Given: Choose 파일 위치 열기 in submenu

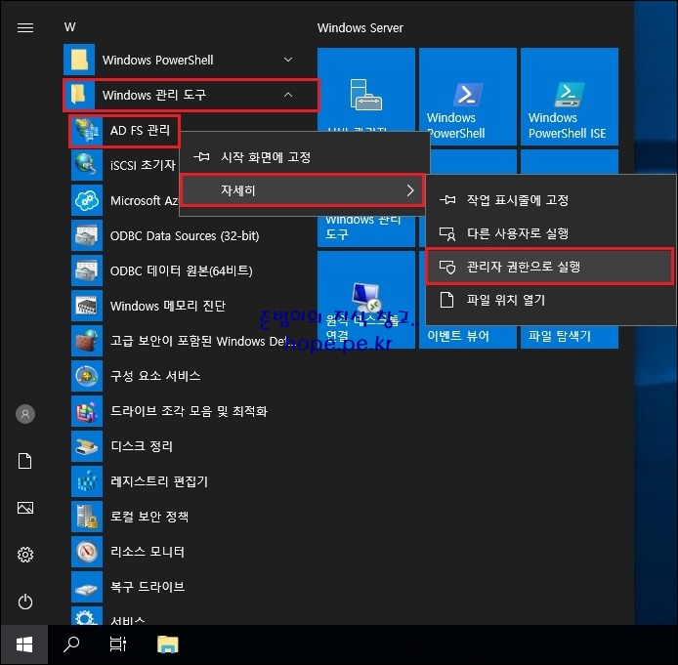Looking at the screenshot, I should (550, 300).
